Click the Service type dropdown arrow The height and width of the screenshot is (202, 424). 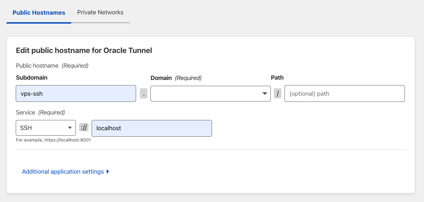[x=70, y=127]
